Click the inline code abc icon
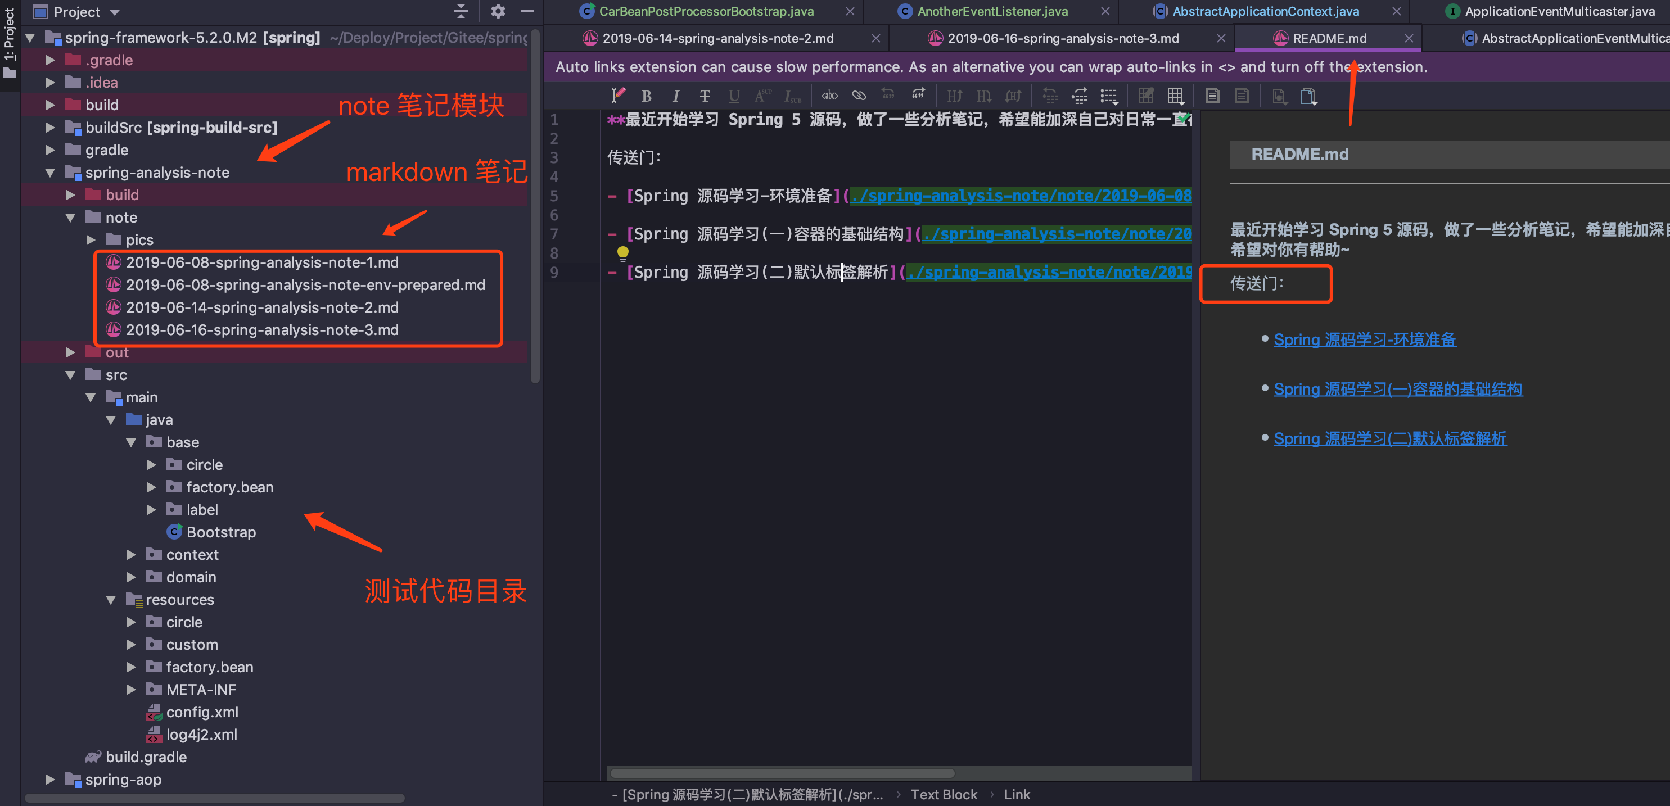The image size is (1670, 806). (829, 96)
